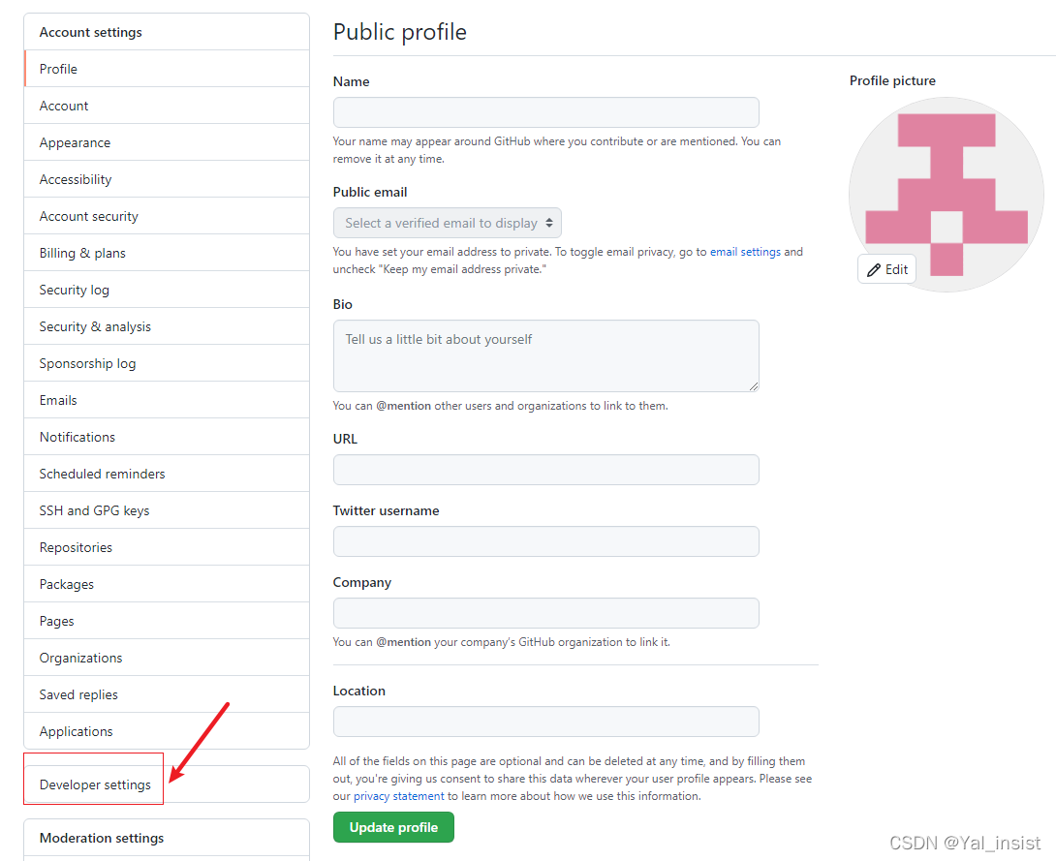
Task: Select the Account security menu item
Action: point(167,216)
